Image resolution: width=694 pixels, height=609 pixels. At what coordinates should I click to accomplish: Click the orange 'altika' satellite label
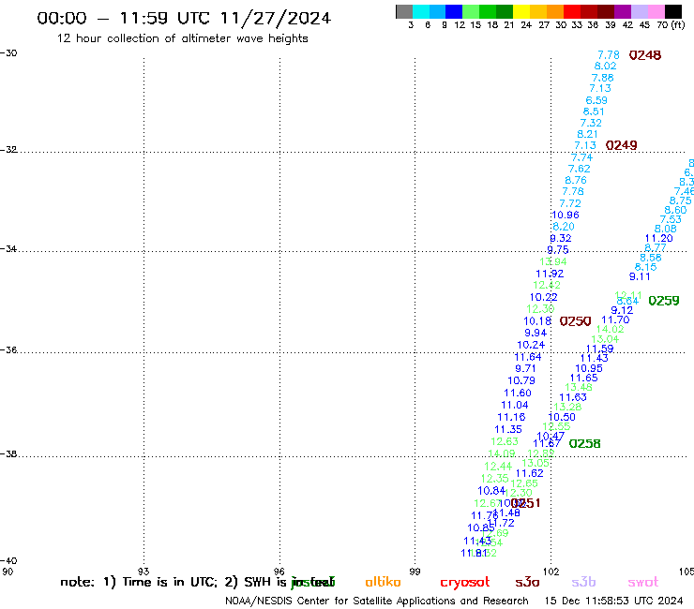(383, 582)
